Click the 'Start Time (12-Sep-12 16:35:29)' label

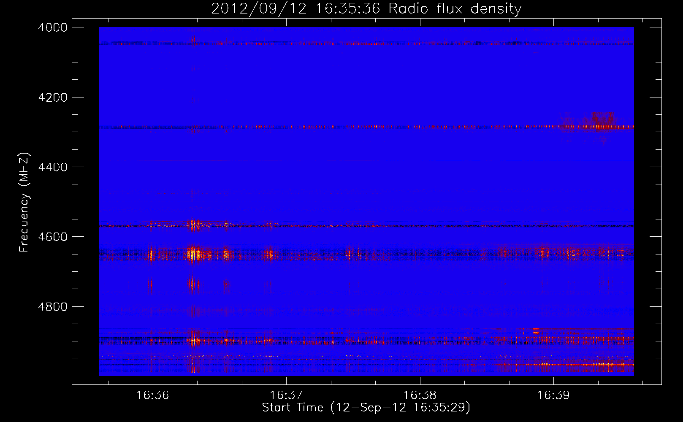[x=366, y=408]
